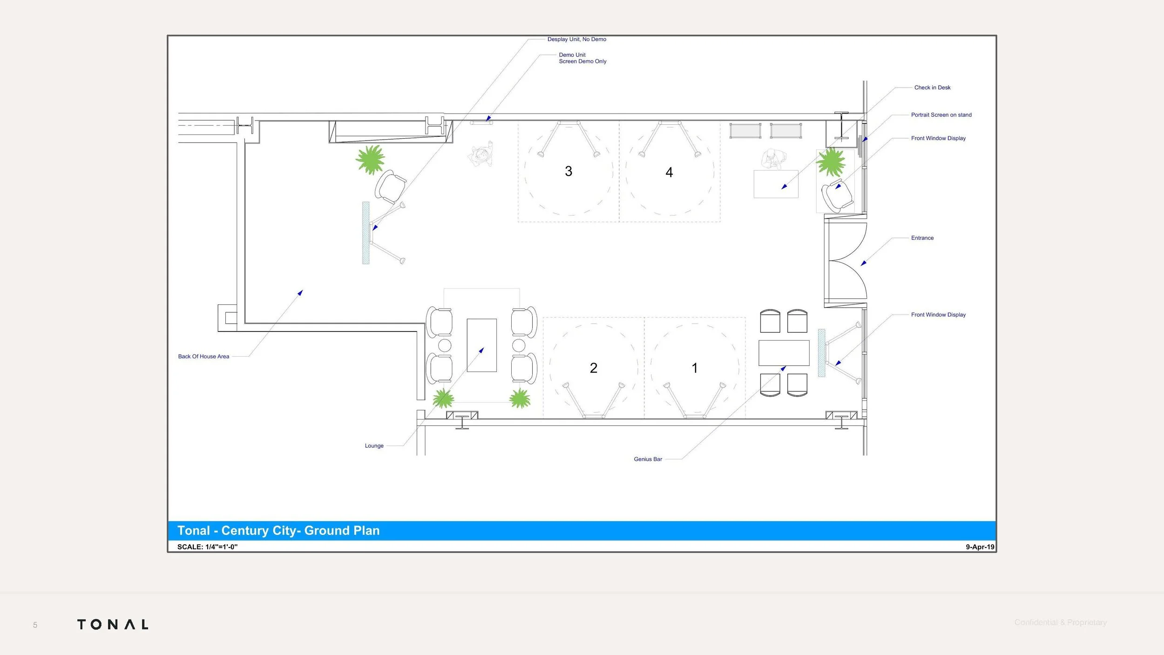This screenshot has height=655, width=1164.
Task: Click the 'Lounge' annotation label
Action: click(374, 446)
